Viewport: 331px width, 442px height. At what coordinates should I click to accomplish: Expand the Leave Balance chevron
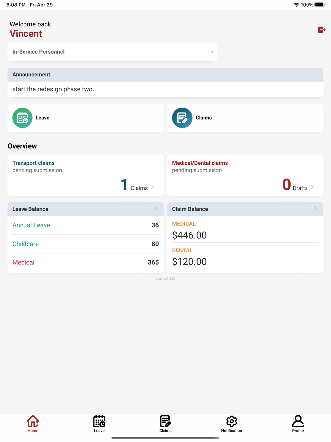pos(155,209)
